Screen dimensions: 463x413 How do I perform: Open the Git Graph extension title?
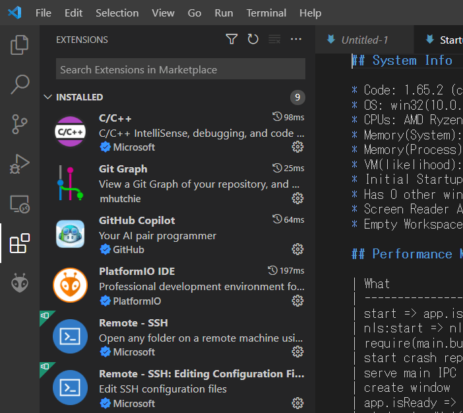tap(123, 169)
